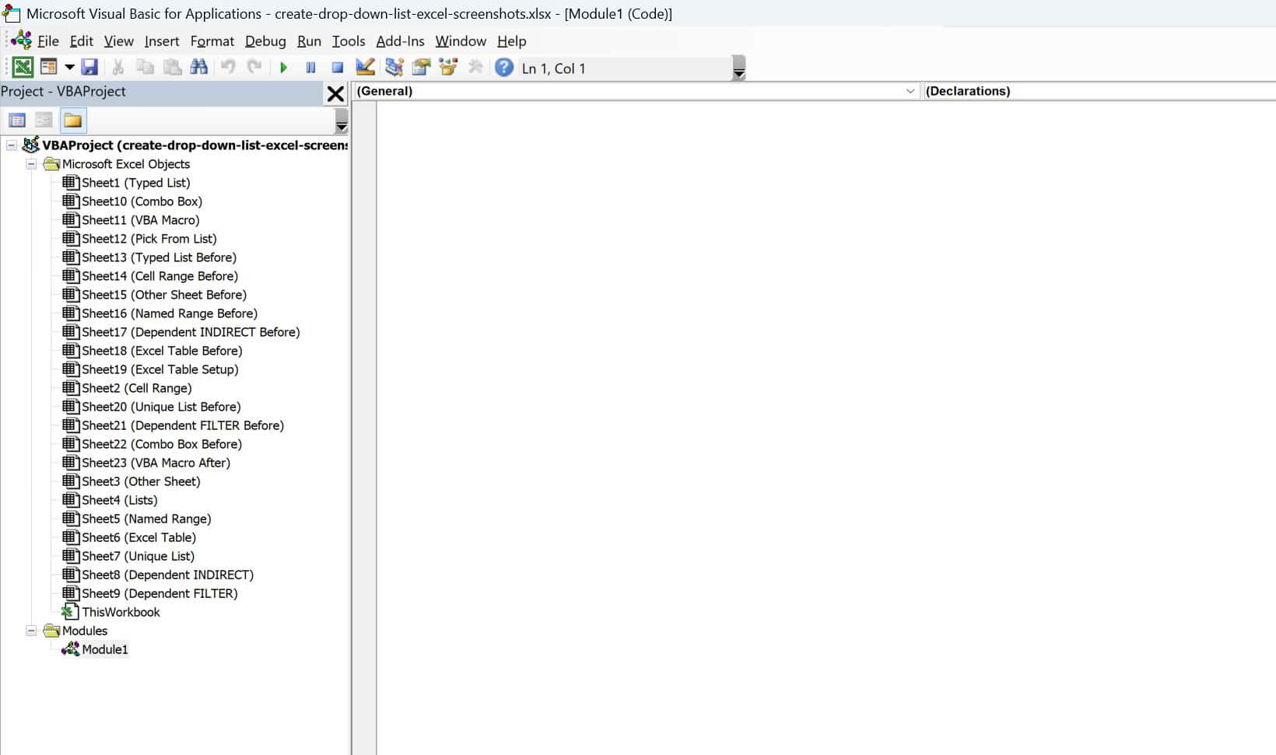The height and width of the screenshot is (755, 1276).
Task: Select Sheet10 (Combo Box) in tree
Action: coord(133,201)
